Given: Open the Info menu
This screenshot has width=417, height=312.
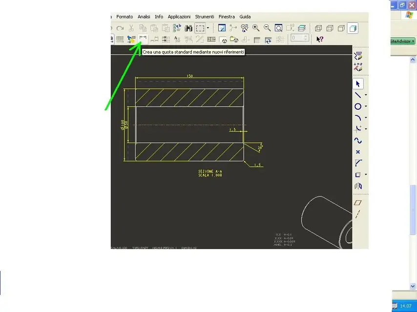Looking at the screenshot, I should pyautogui.click(x=159, y=17).
